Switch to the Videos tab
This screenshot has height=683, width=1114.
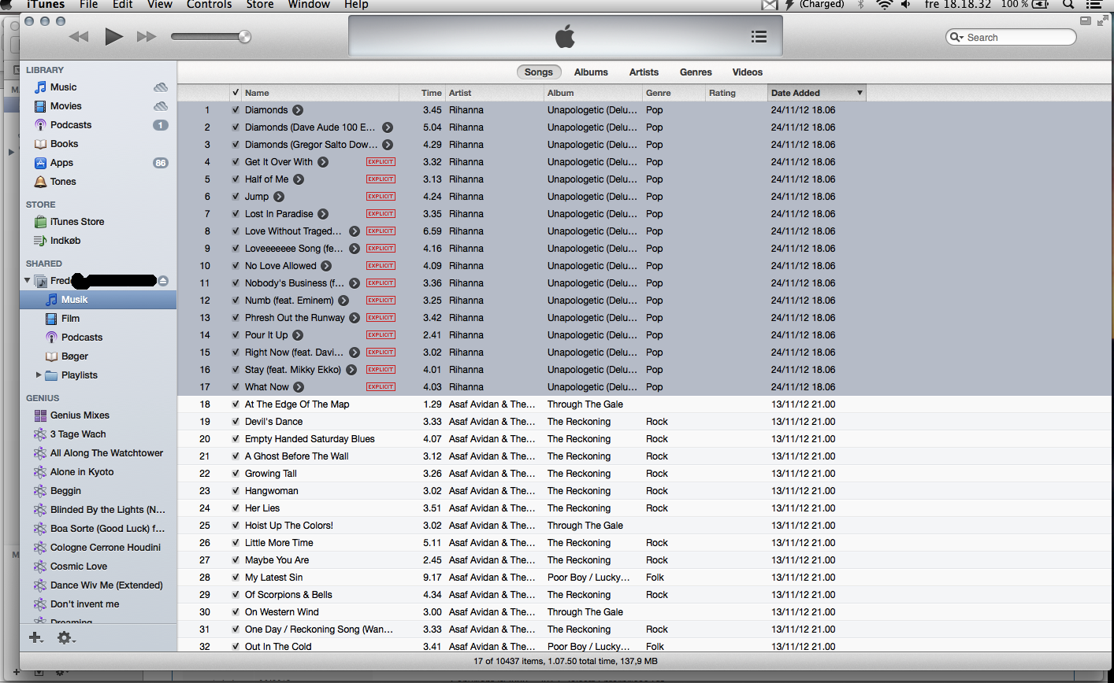click(x=748, y=72)
